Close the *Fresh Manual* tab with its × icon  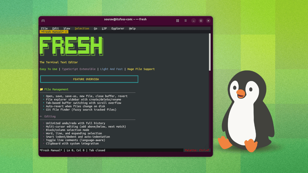tap(66, 32)
